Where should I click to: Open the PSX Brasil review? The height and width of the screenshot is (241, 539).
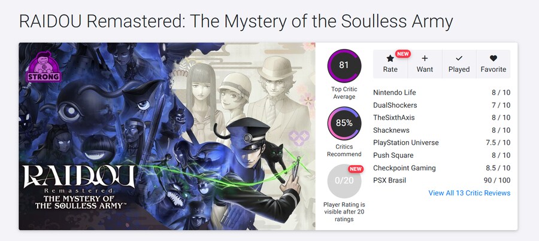point(442,180)
